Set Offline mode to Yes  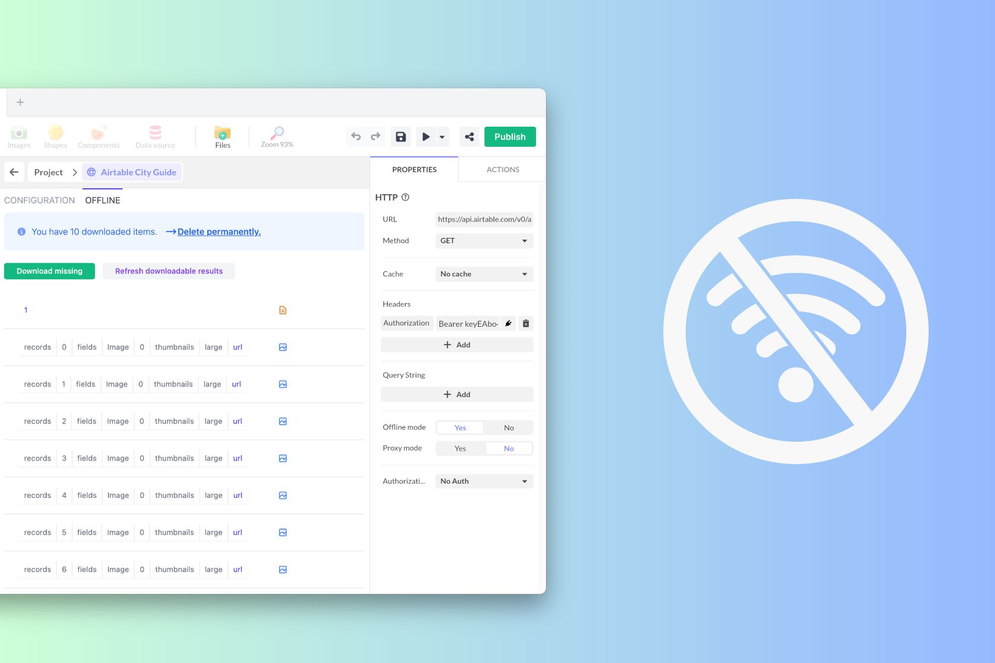(460, 427)
